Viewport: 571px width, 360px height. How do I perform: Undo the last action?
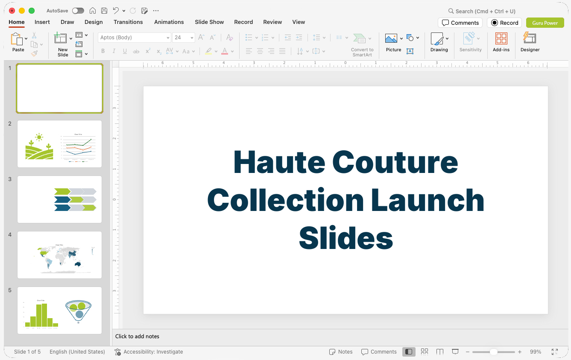[x=116, y=11]
